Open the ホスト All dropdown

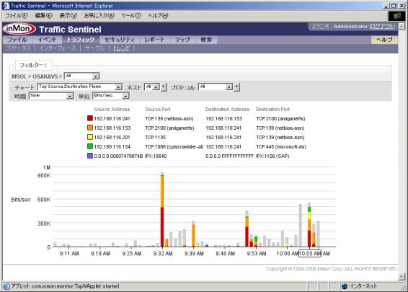152,87
